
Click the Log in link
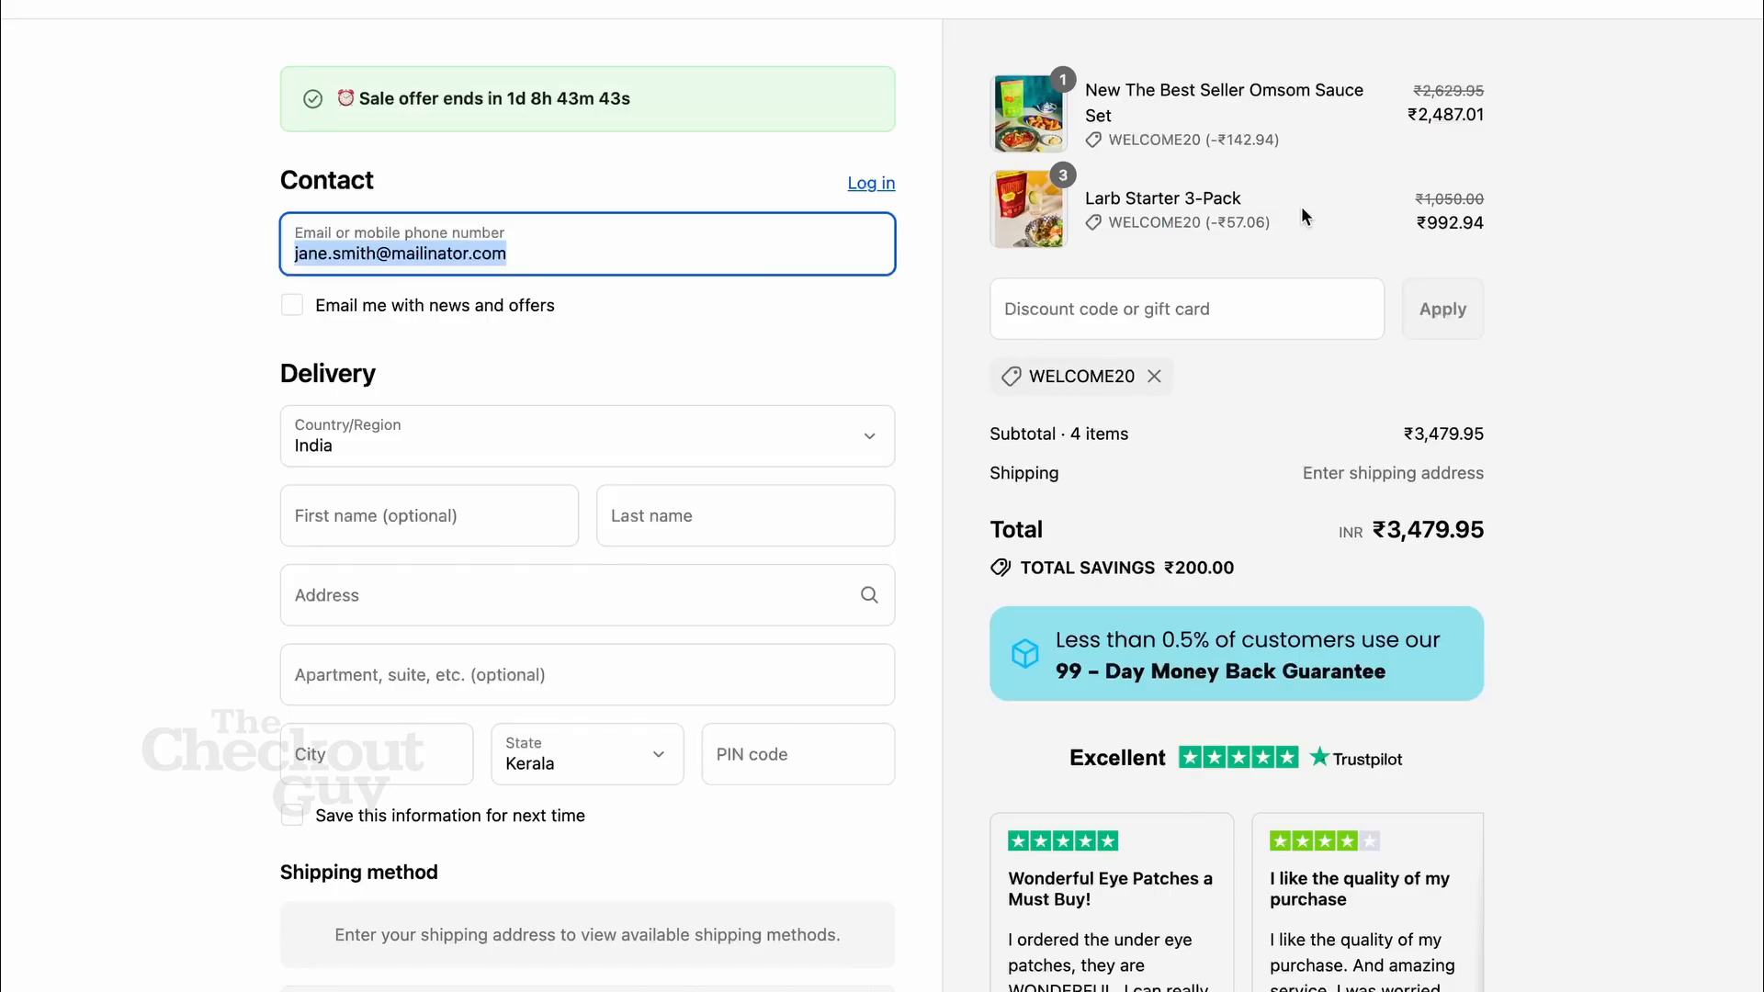pyautogui.click(x=871, y=184)
